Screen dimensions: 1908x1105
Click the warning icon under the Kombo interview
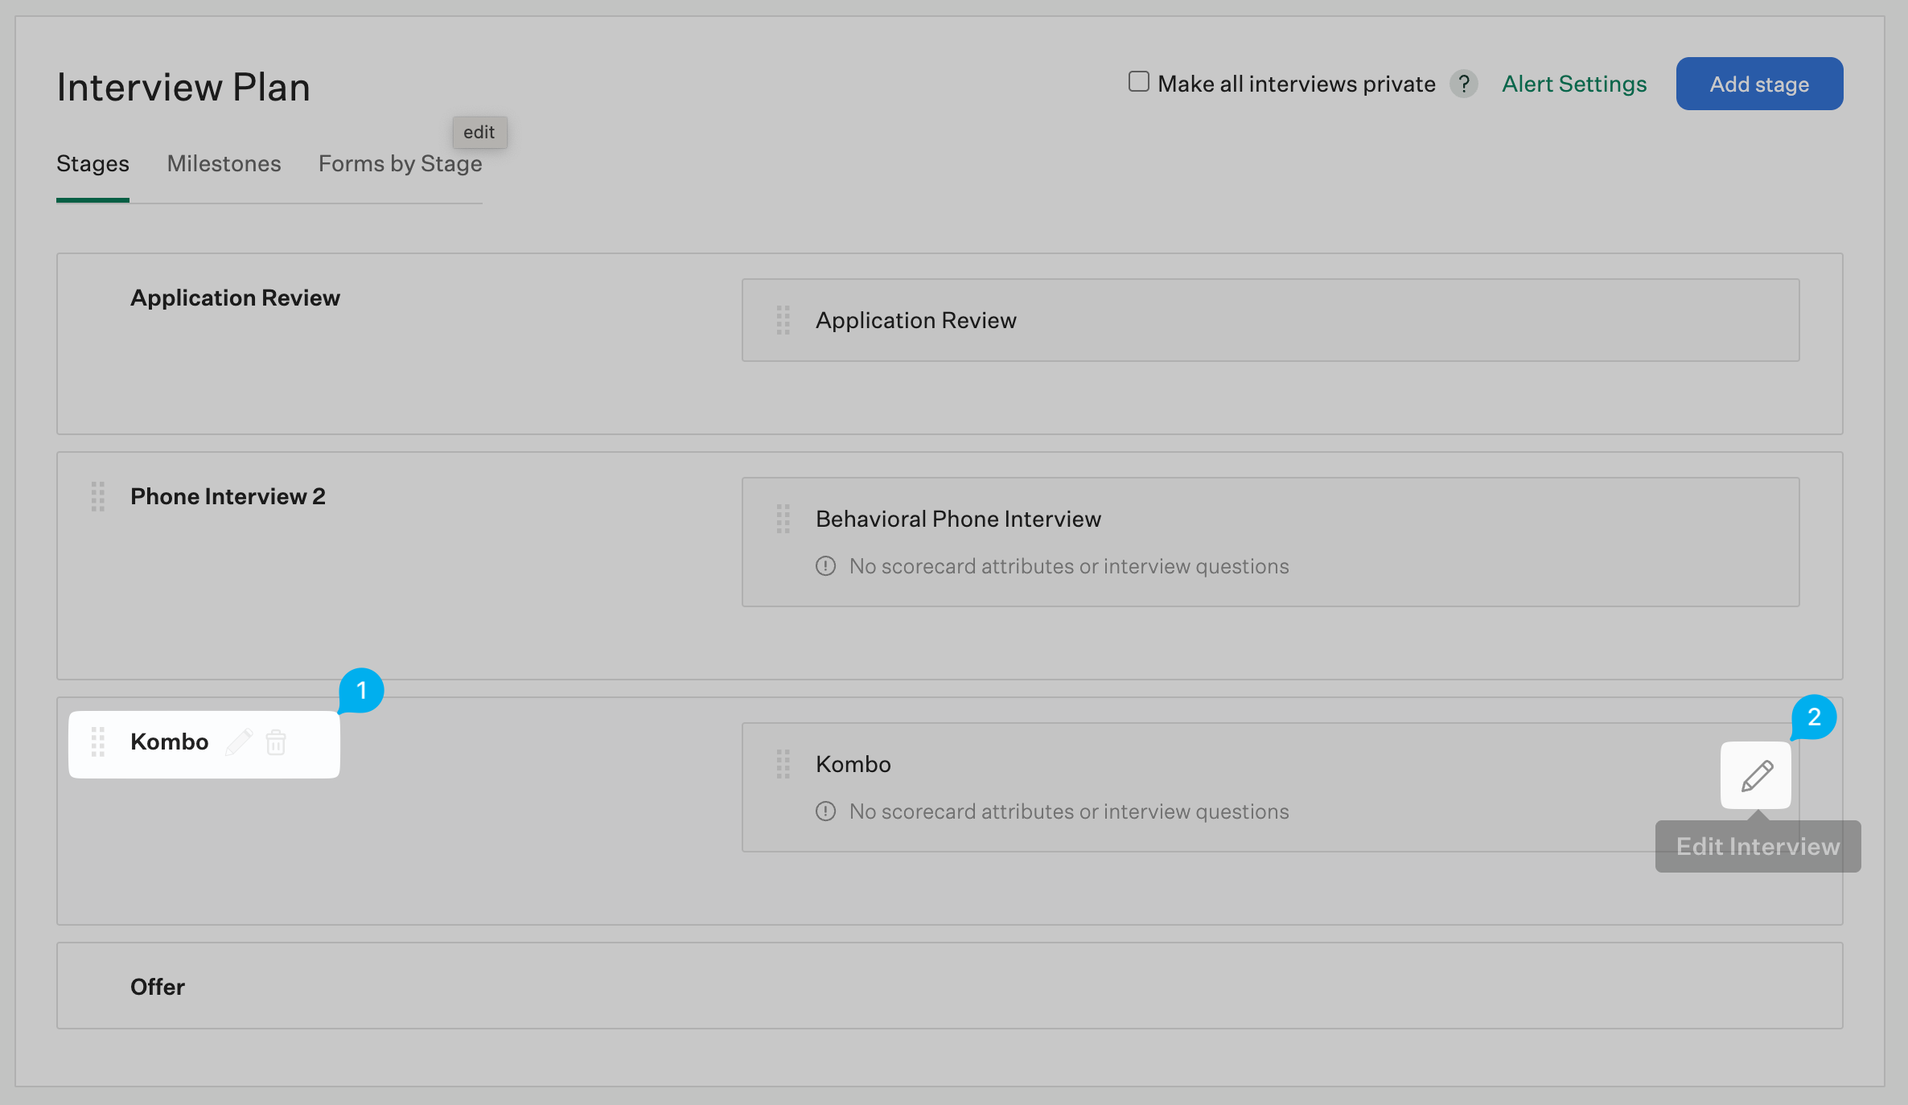[x=826, y=812]
